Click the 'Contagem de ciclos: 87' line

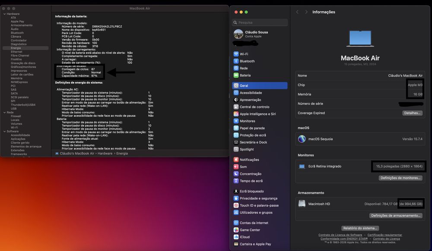78,69
